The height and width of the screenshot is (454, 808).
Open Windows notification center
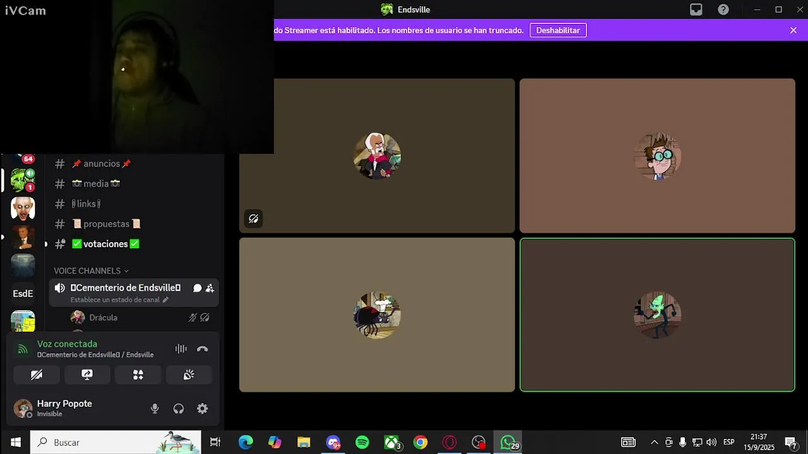(x=790, y=442)
